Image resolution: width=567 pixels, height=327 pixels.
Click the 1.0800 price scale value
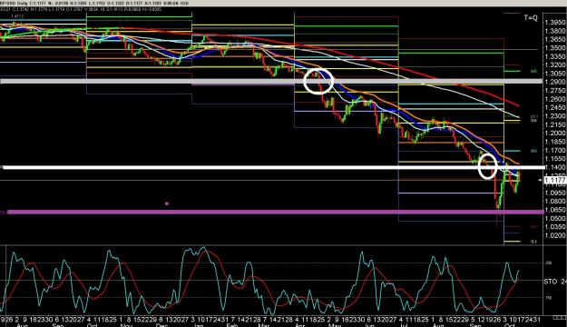coord(555,202)
